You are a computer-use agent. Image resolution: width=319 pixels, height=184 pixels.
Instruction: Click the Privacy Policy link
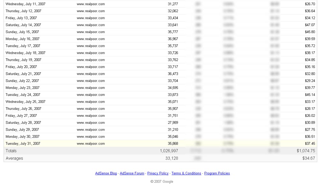158,173
